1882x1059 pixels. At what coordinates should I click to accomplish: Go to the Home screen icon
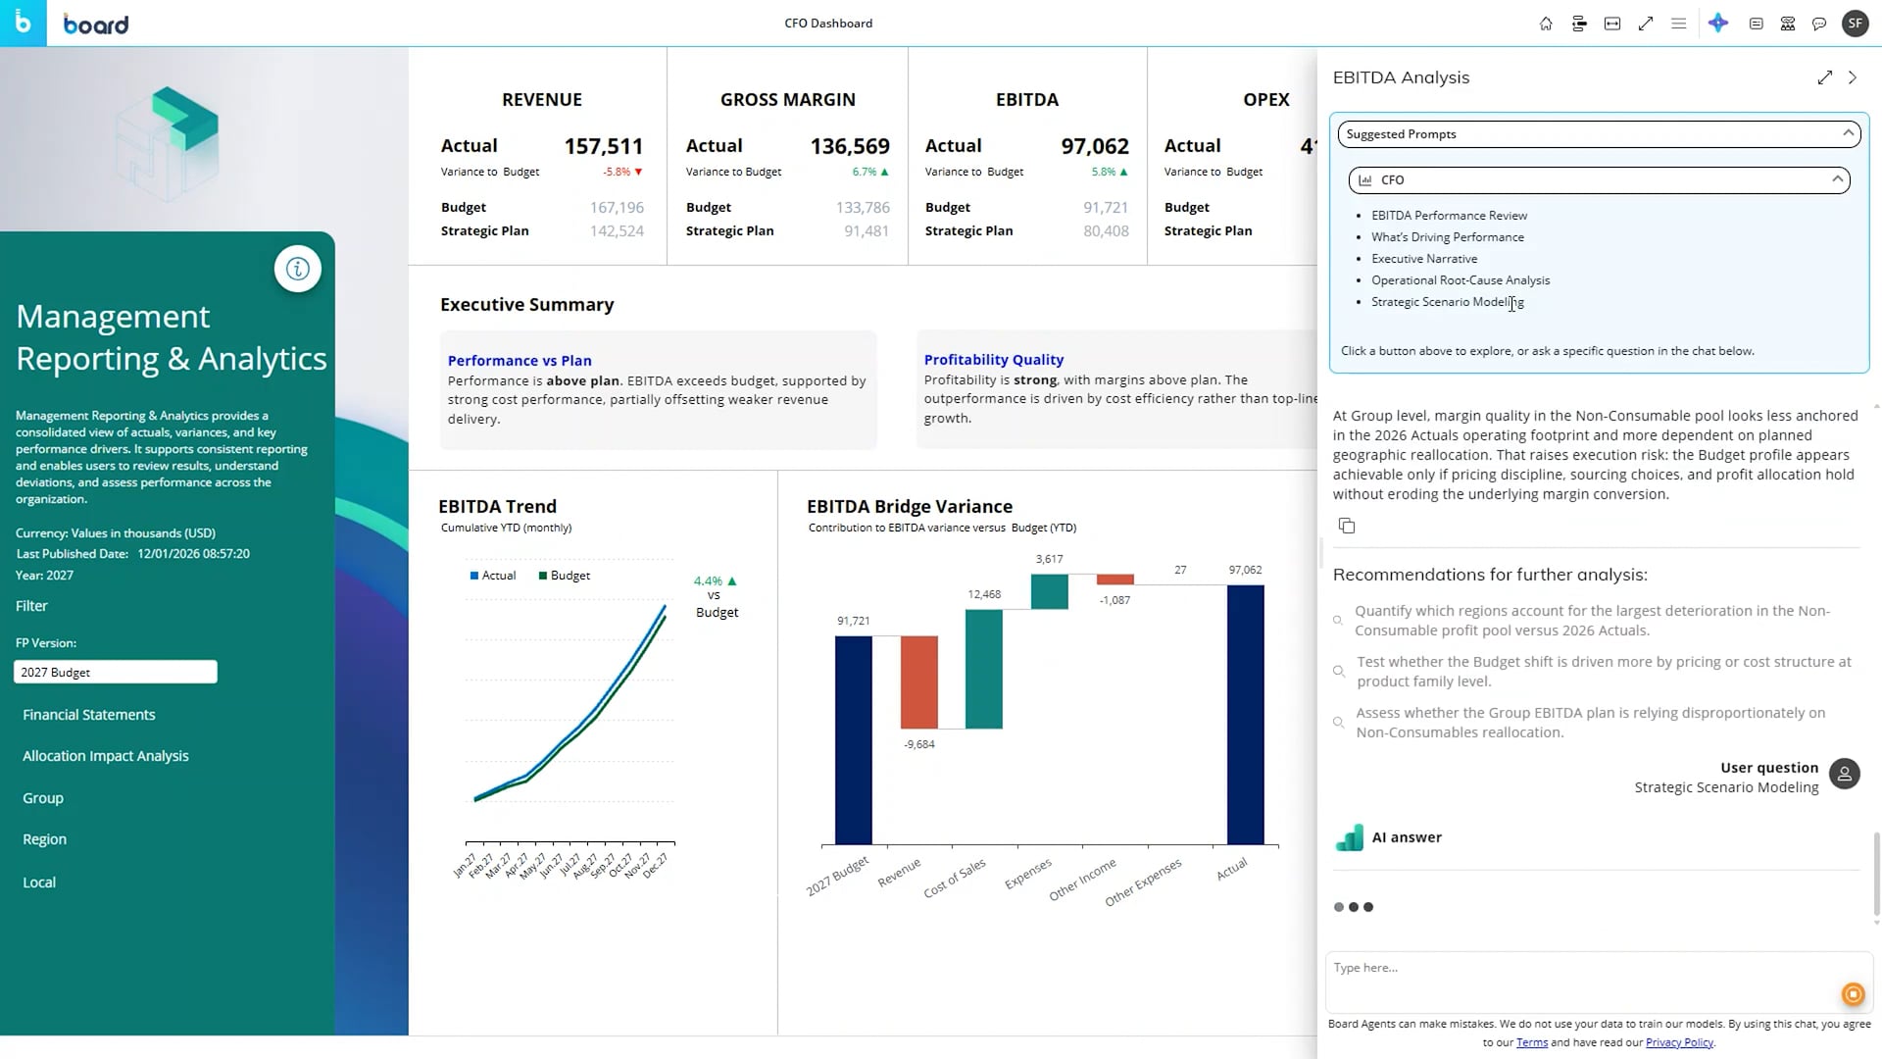[x=1546, y=24]
